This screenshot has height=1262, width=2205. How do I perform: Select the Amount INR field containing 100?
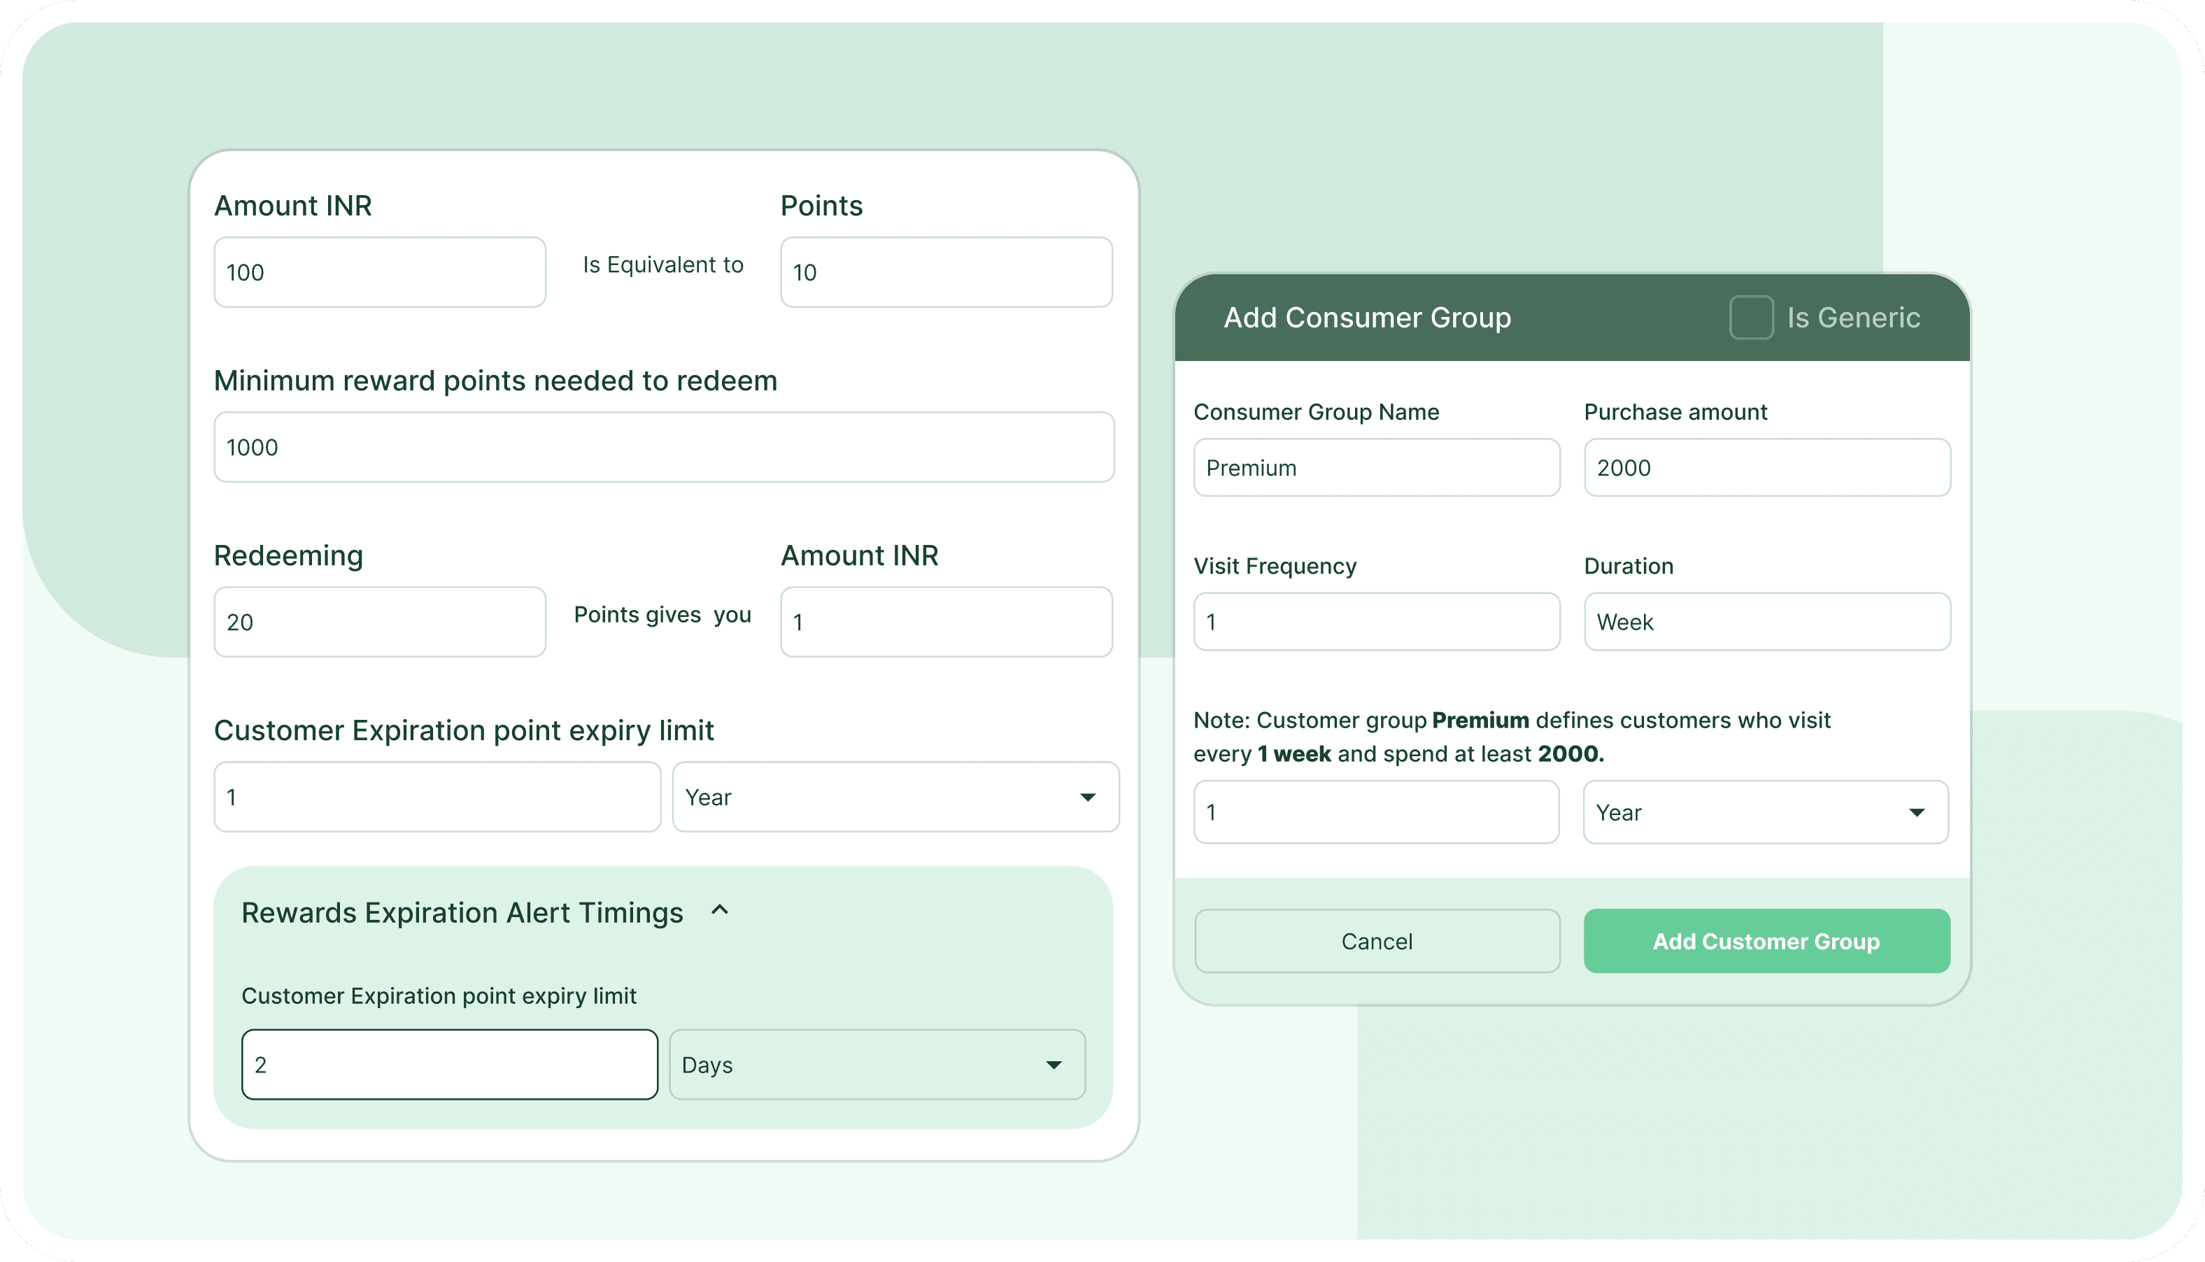[378, 271]
